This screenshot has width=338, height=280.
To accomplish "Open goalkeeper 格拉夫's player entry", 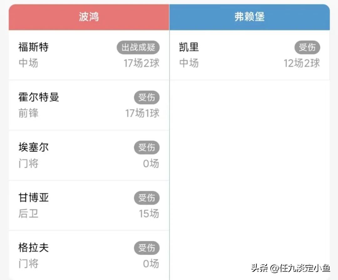I will pos(33,247).
